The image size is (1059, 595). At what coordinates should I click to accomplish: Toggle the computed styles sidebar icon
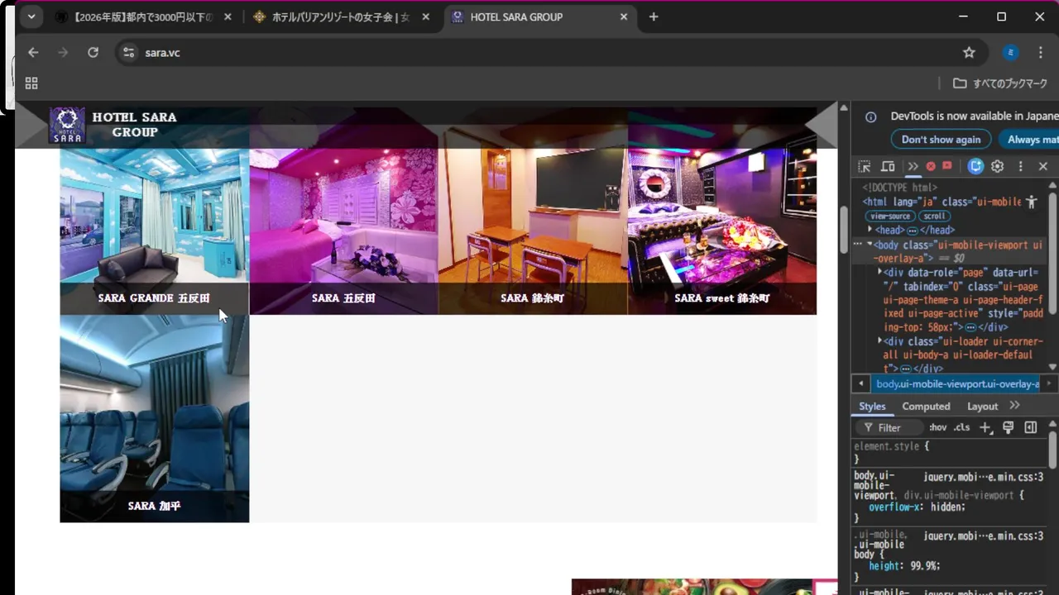(1030, 428)
